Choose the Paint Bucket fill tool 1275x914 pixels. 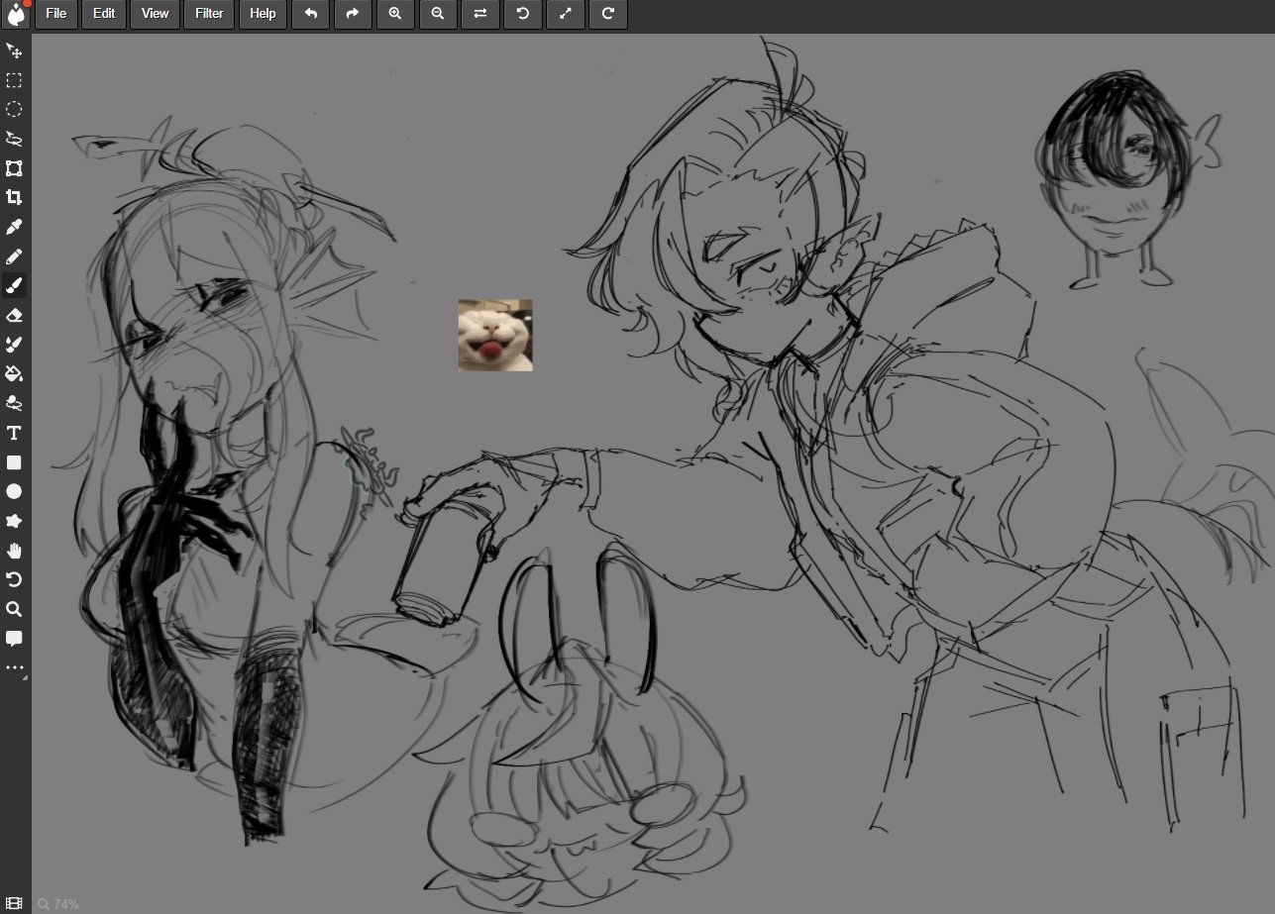[x=15, y=373]
